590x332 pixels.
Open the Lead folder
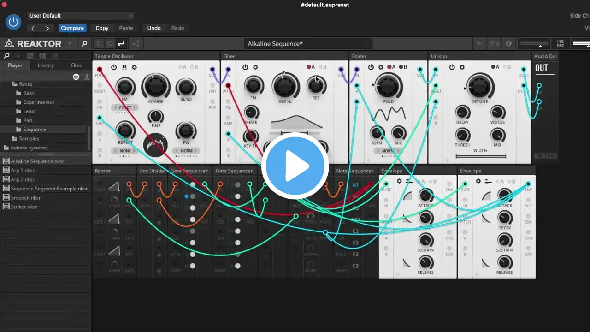click(29, 111)
